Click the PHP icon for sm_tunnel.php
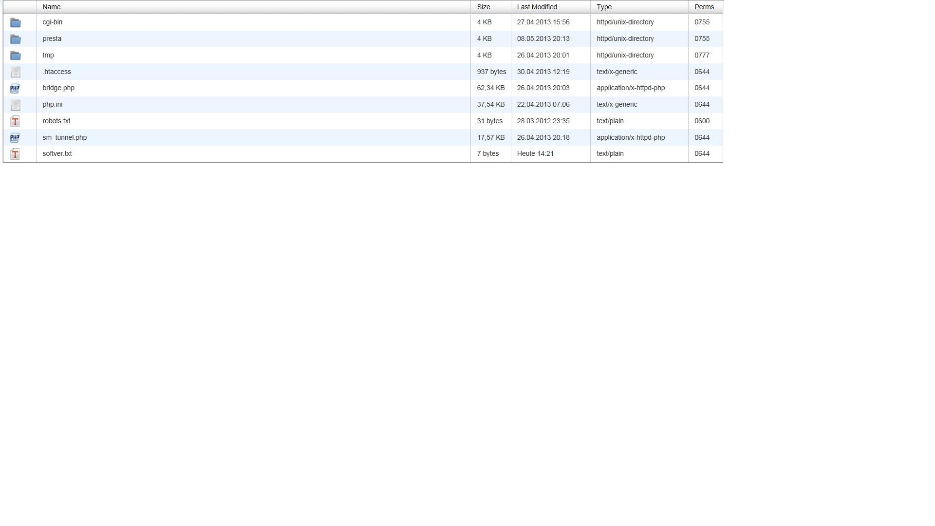 pyautogui.click(x=15, y=138)
